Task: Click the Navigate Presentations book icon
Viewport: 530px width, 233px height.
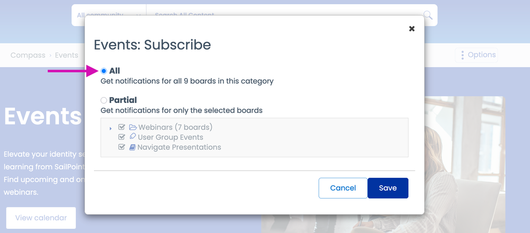Action: click(x=133, y=147)
